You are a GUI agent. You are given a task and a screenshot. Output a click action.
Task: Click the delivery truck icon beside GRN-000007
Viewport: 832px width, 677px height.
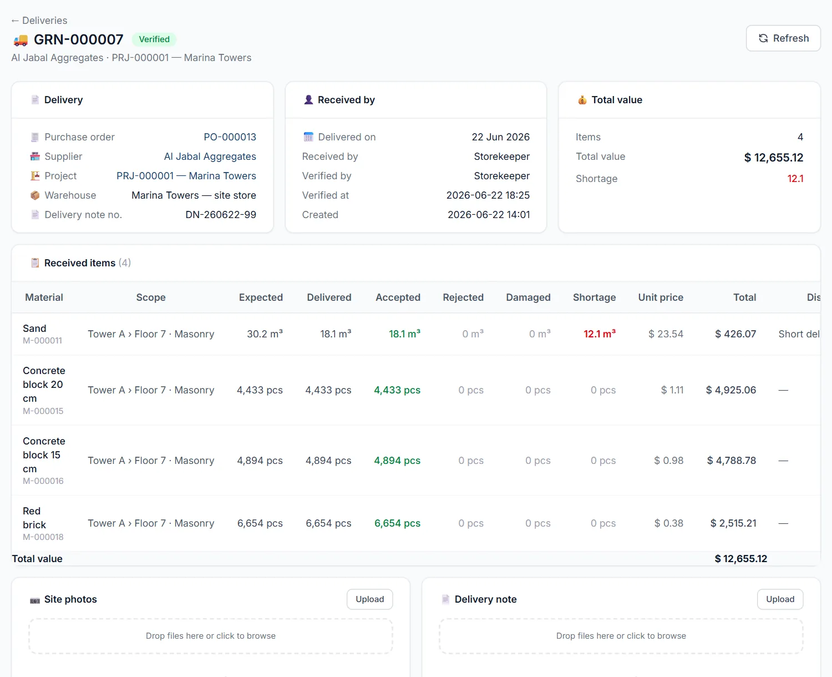(21, 40)
